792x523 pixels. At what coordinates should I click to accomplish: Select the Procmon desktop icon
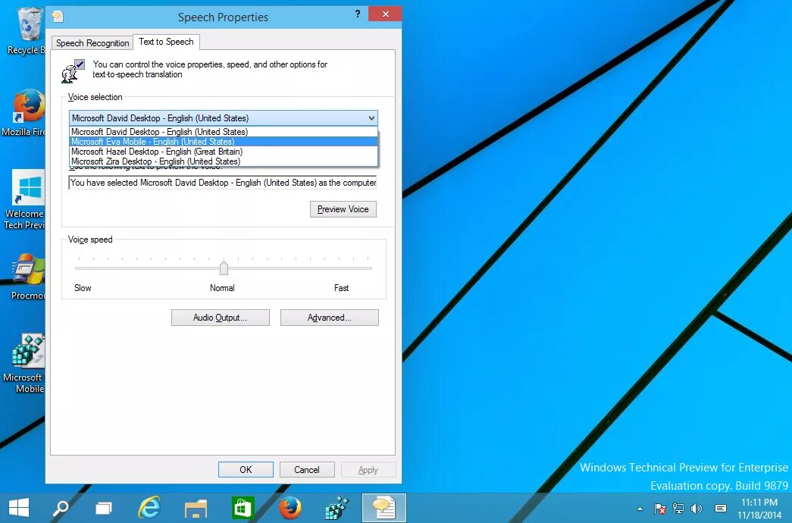(28, 277)
